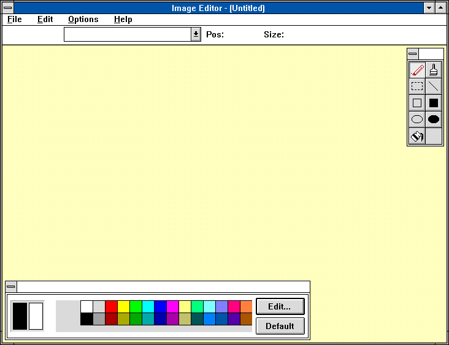
Task: Pick the magenta color swatch
Action: pyautogui.click(x=173, y=306)
